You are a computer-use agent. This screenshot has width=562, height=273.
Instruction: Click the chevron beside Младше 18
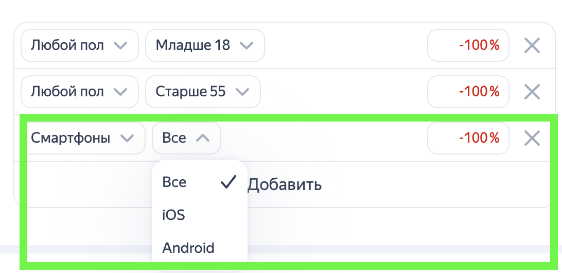[x=247, y=45]
